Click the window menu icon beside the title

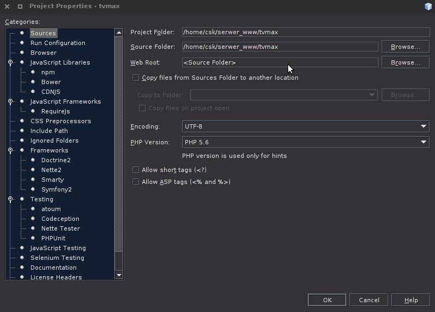(x=20, y=7)
